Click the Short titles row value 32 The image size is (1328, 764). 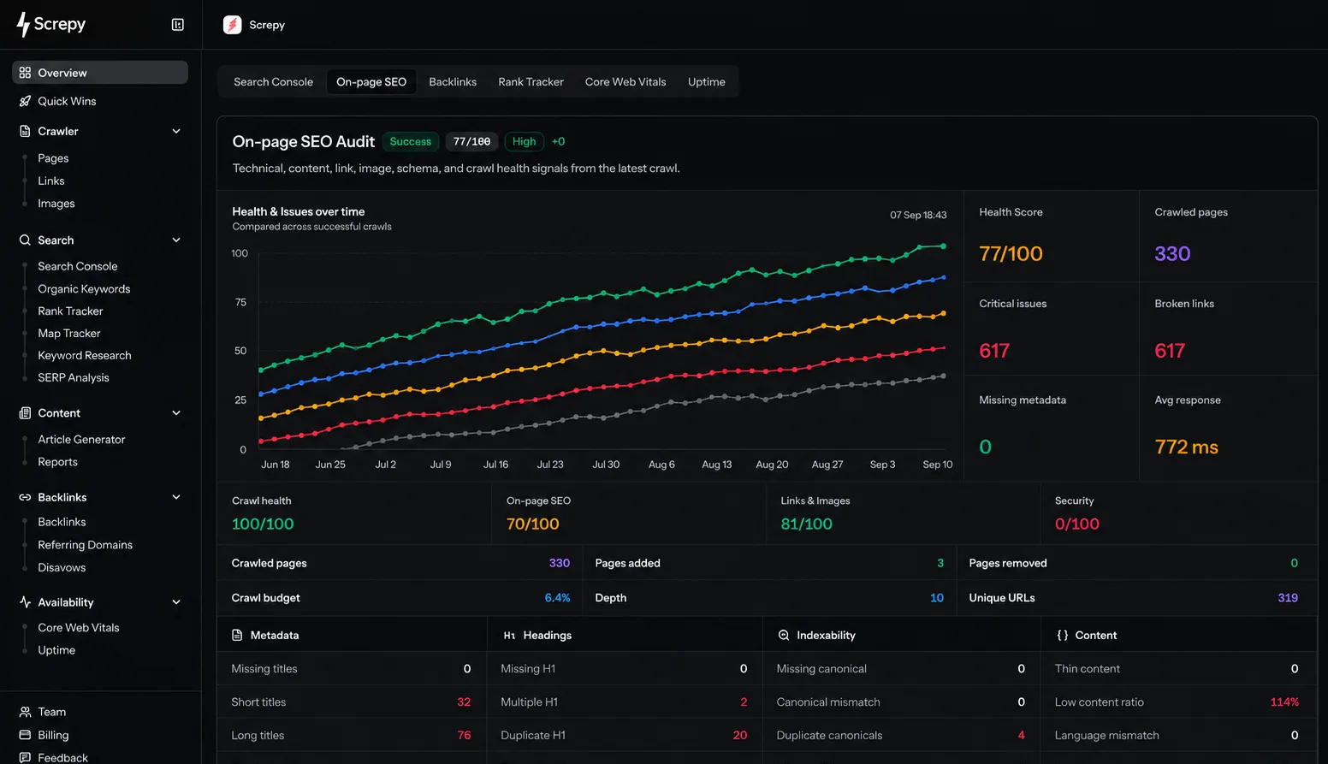point(464,702)
